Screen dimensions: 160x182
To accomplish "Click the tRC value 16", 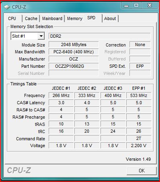I will click(61, 131).
